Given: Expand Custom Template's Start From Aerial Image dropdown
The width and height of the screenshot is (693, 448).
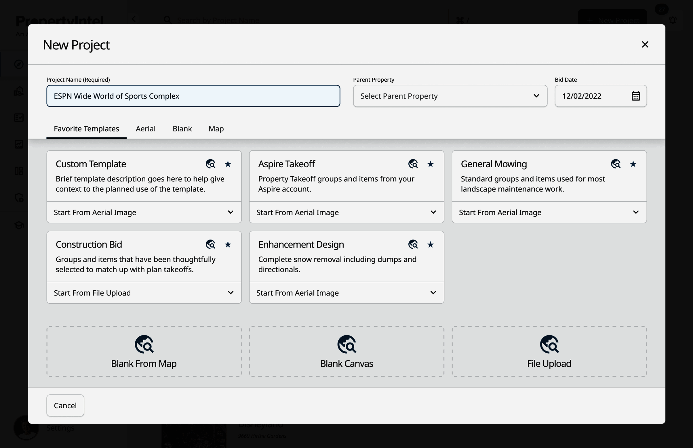Looking at the screenshot, I should point(144,212).
